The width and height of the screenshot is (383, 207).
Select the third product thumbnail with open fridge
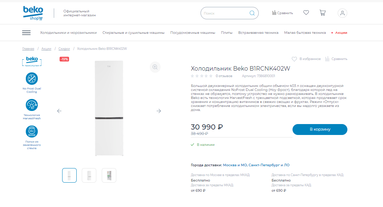(x=109, y=175)
